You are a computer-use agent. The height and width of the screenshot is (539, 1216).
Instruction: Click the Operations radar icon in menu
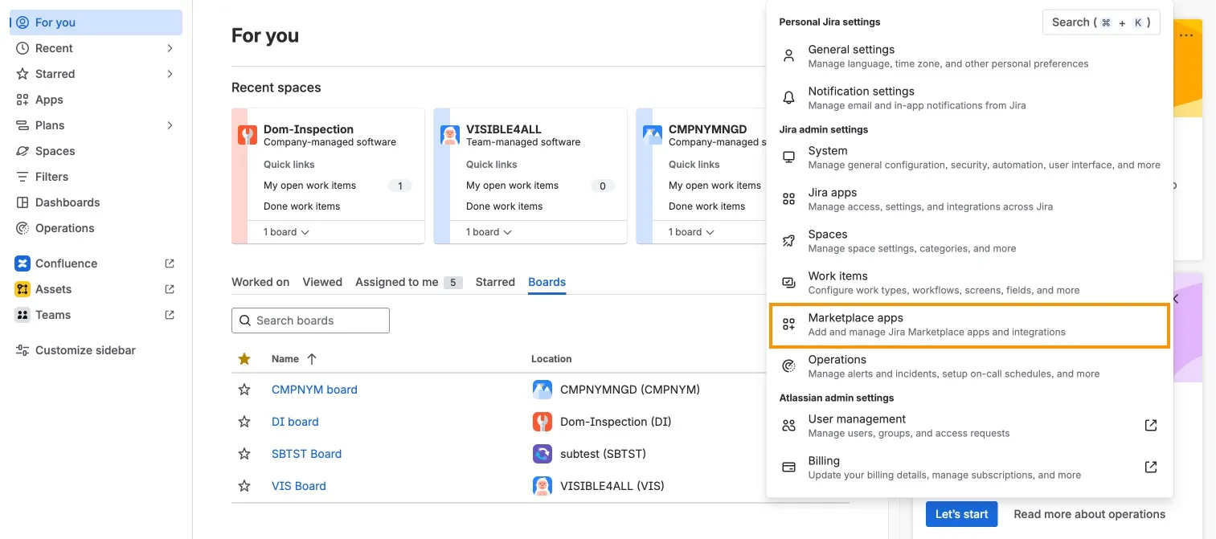[789, 366]
